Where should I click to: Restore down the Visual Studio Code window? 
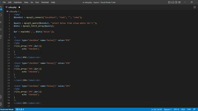click(x=192, y=2)
